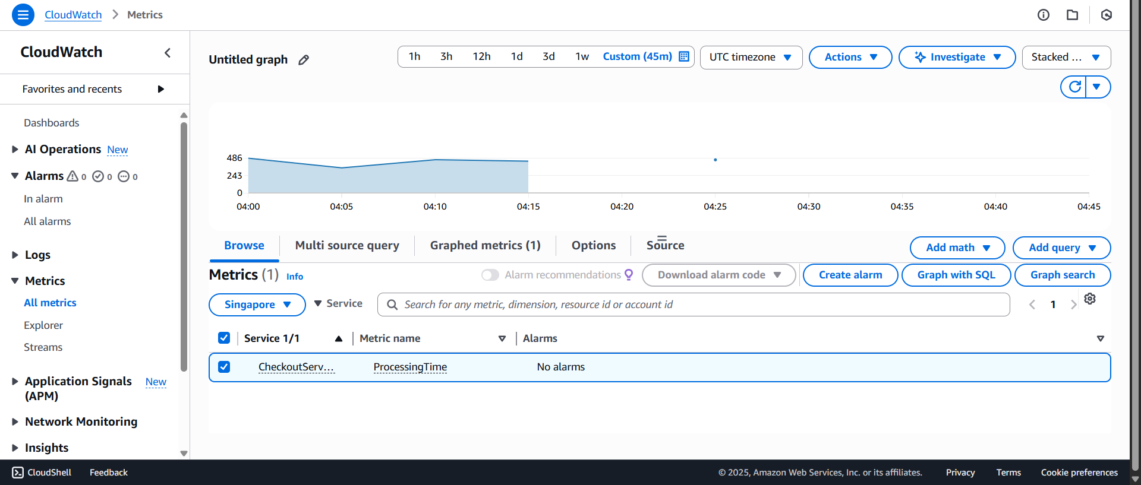
Task: Uncheck the CheckoutServ row checkbox
Action: pos(224,367)
